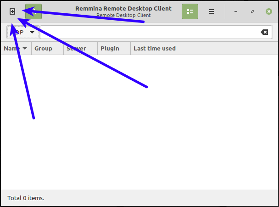Maximize the Remmina window
Image resolution: width=279 pixels, height=207 pixels.
252,11
